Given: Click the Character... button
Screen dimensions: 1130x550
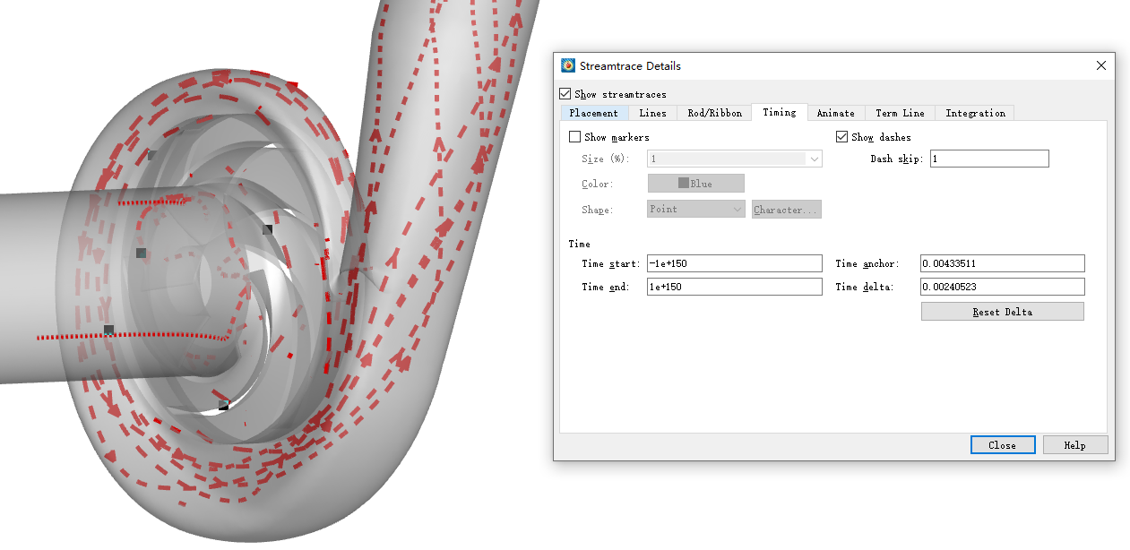Looking at the screenshot, I should click(x=786, y=210).
